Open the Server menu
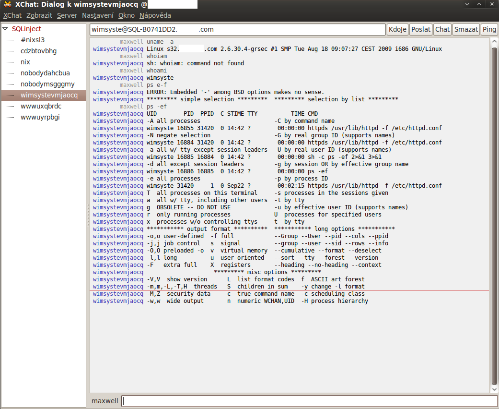This screenshot has height=409, width=499. [67, 15]
